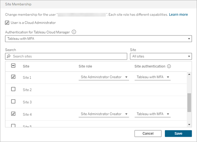197x142 pixels.
Task: Uncheck User is a Cloud Administrator
Action: [x=8, y=22]
